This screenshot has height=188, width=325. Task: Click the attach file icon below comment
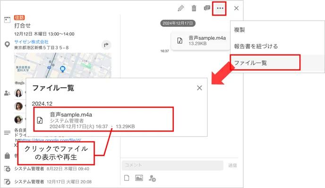pyautogui.click(x=127, y=178)
